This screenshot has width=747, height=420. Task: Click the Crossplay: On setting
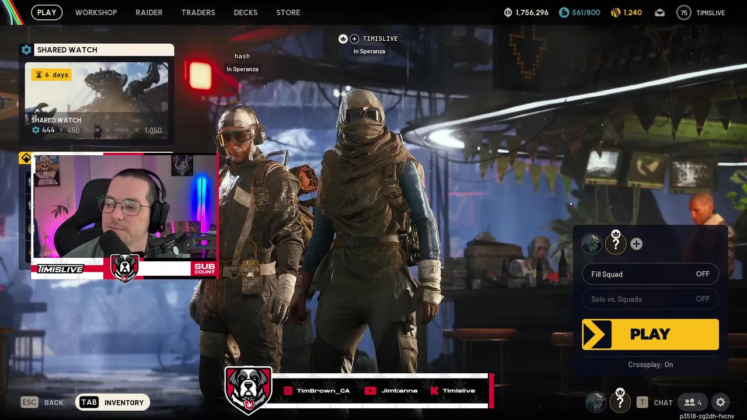pos(650,365)
